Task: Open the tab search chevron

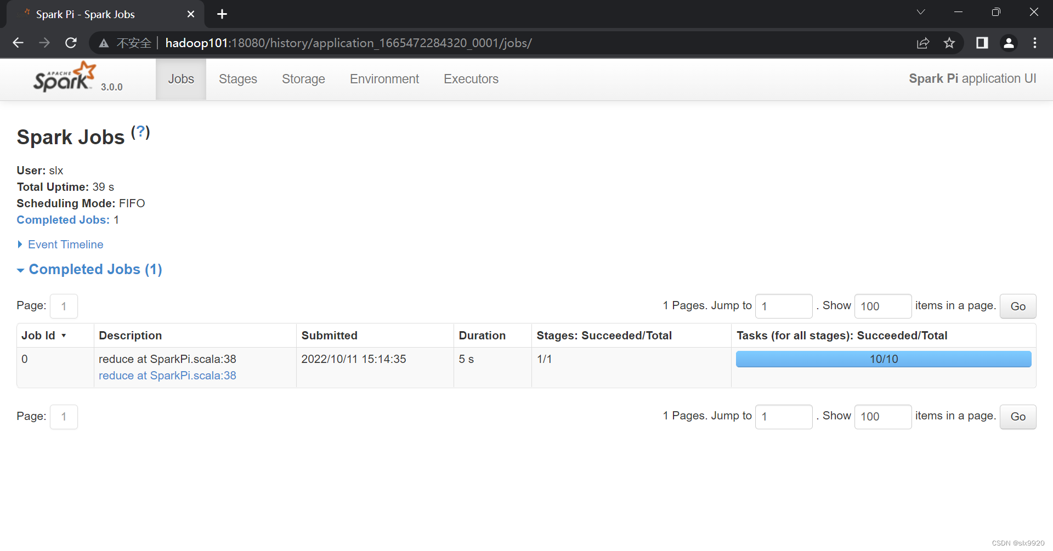Action: click(x=921, y=12)
